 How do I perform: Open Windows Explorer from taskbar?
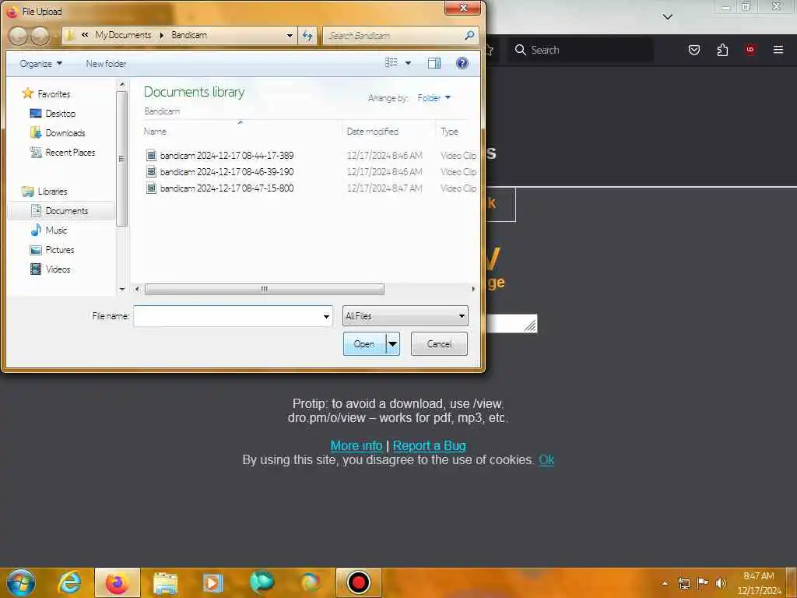pyautogui.click(x=165, y=583)
